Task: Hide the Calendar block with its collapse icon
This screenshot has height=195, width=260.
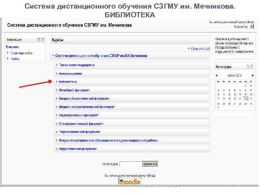Action: 248,67
